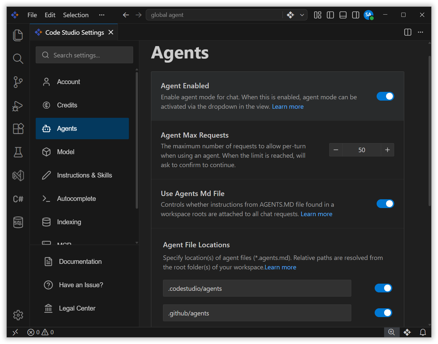Open the account avatar SA
The width and height of the screenshot is (438, 344).
[x=369, y=15]
